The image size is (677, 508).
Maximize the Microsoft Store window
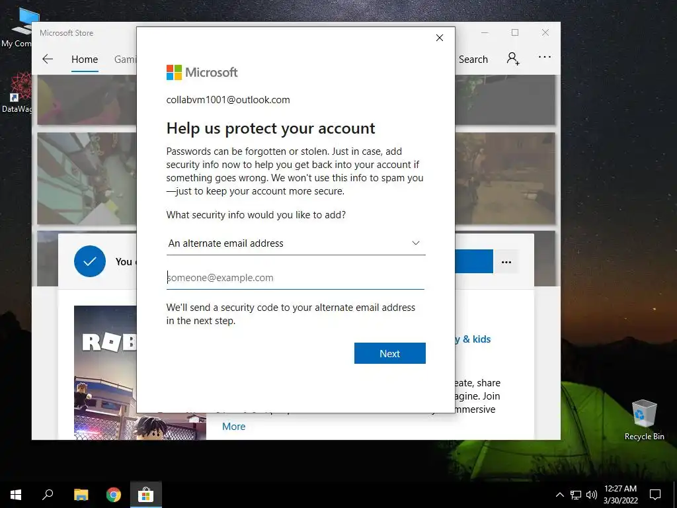pyautogui.click(x=515, y=33)
